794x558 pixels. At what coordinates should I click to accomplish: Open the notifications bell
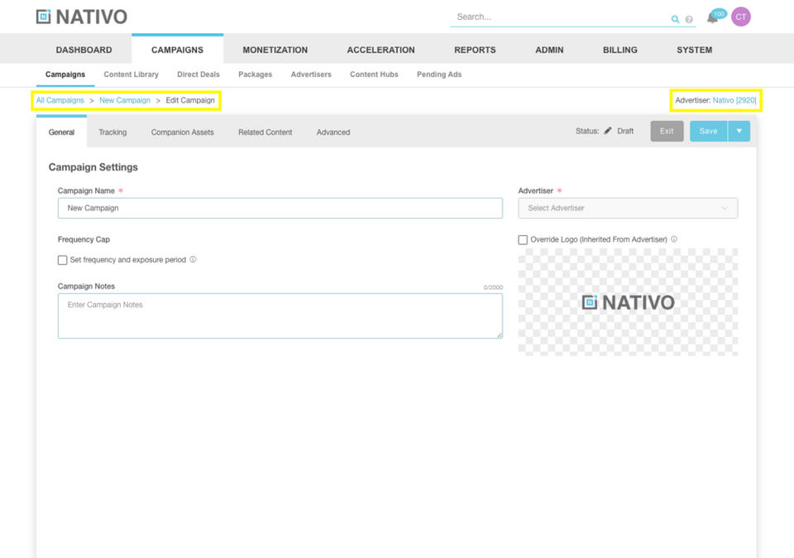tap(712, 17)
